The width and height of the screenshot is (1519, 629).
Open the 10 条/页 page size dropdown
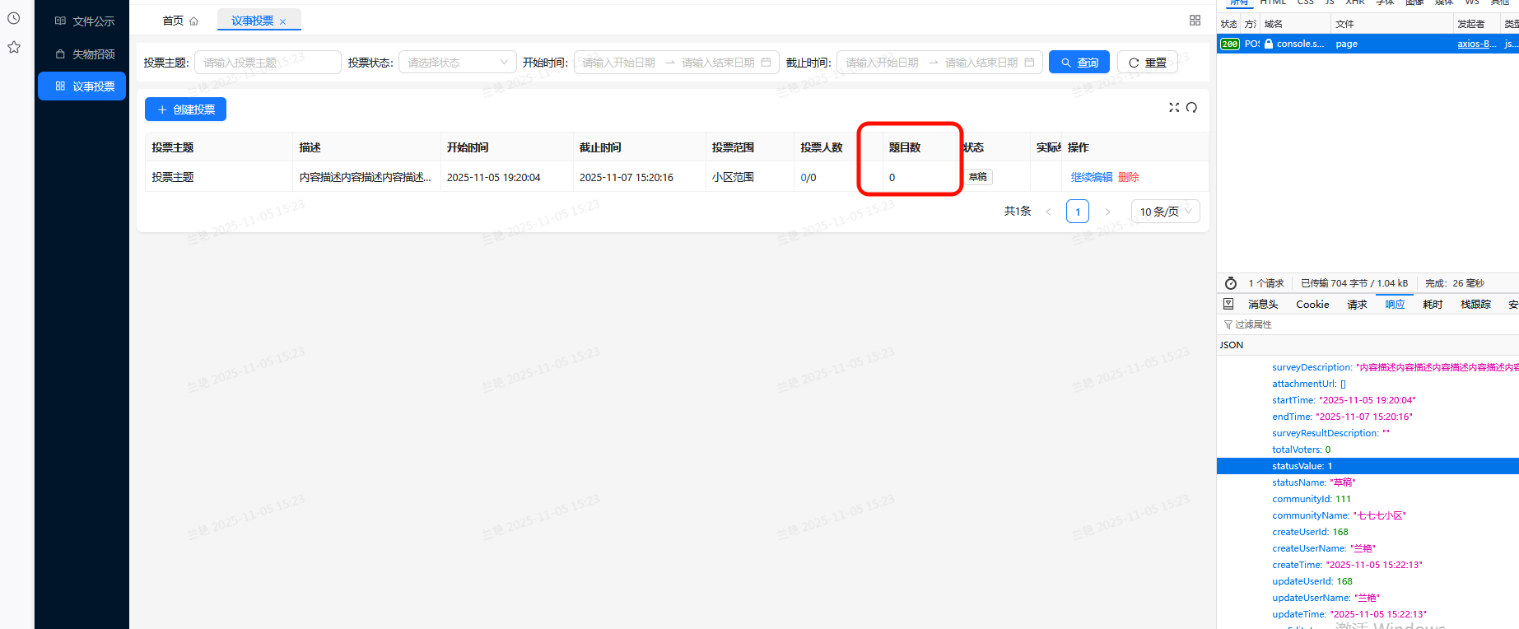(1165, 212)
